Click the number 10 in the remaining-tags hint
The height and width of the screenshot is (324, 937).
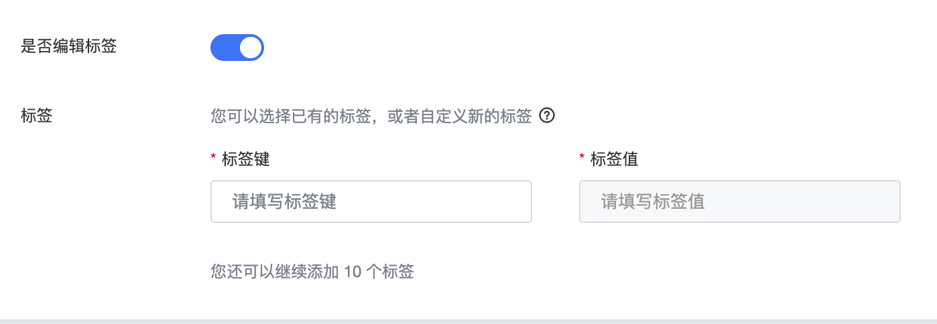[x=353, y=271]
